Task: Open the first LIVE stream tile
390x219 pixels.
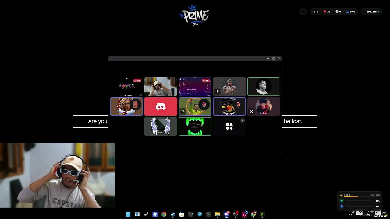Action: tap(126, 86)
